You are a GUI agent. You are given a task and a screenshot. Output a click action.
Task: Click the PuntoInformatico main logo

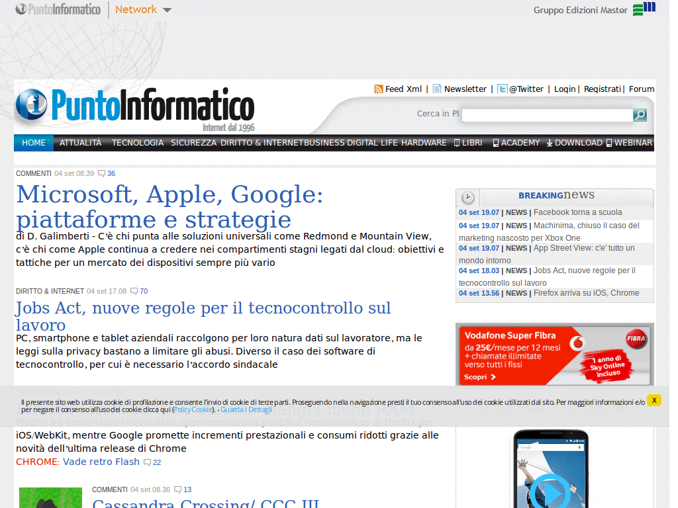click(x=135, y=109)
